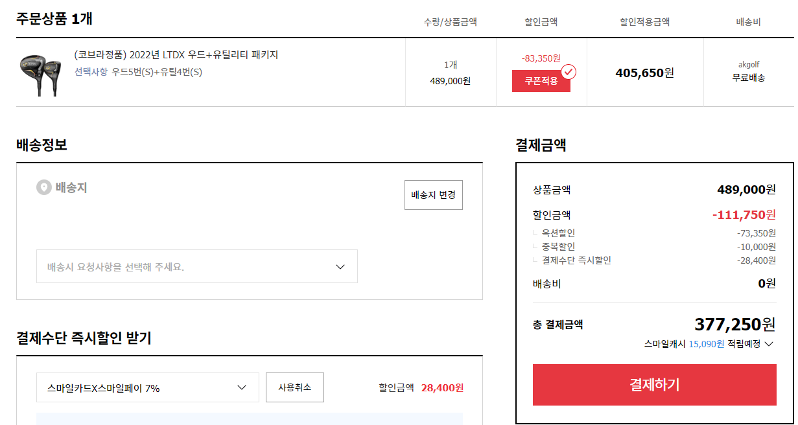Open the 배송시 요청사항 dropdown

(x=196, y=266)
